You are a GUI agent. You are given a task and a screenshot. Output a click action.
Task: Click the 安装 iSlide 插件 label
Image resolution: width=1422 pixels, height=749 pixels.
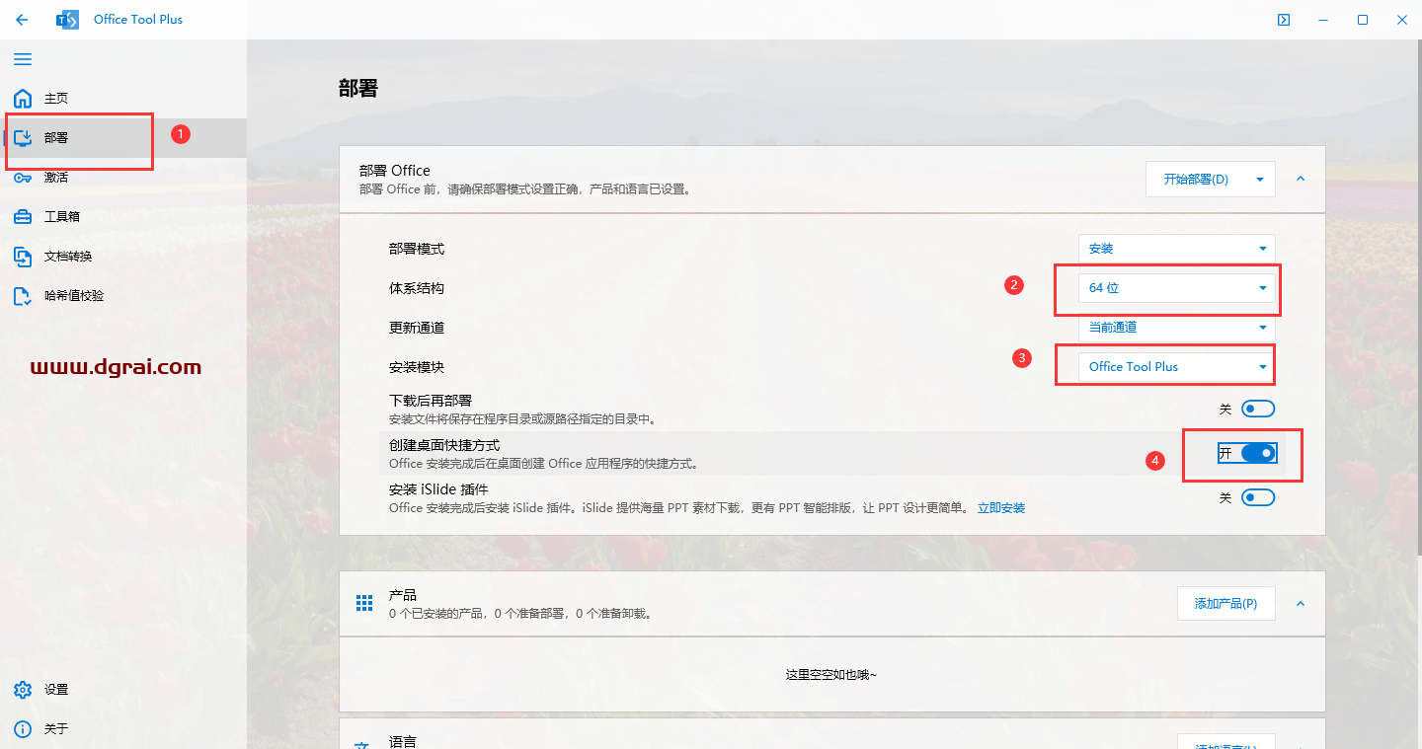438,489
